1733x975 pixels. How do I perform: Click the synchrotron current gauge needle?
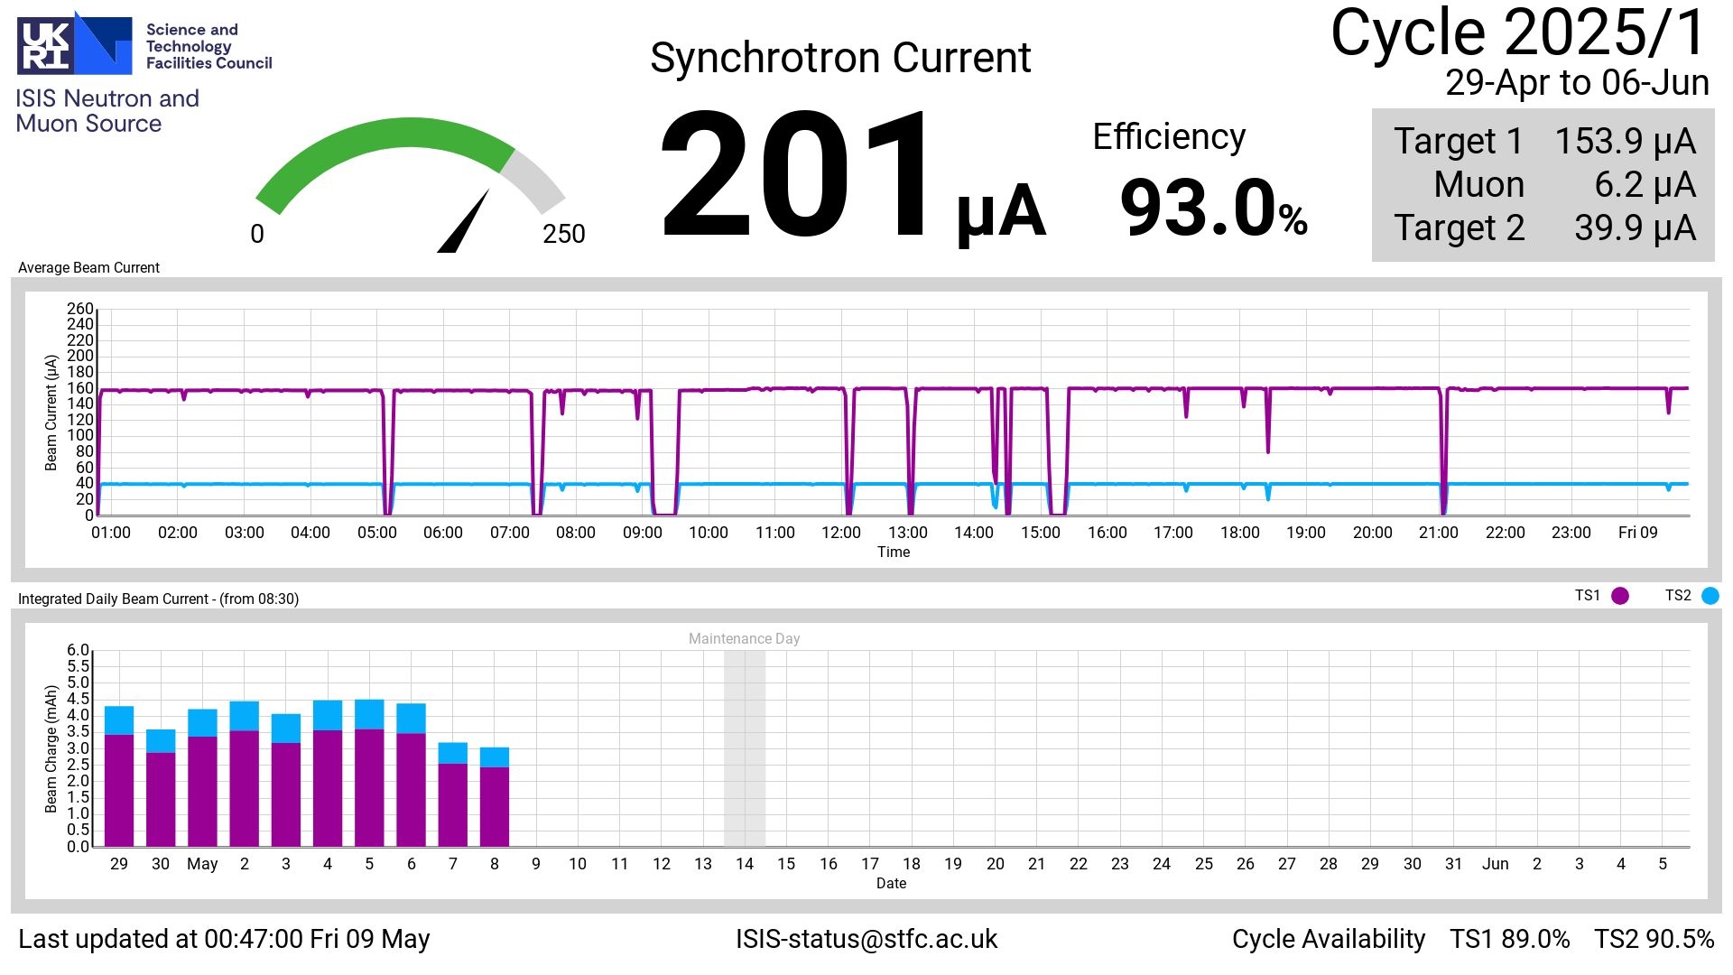[466, 223]
